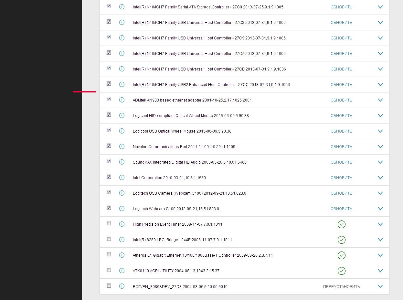Show info for SoundMAX Integrated Digital HD Audio
This screenshot has width=403, height=300.
coord(122,162)
